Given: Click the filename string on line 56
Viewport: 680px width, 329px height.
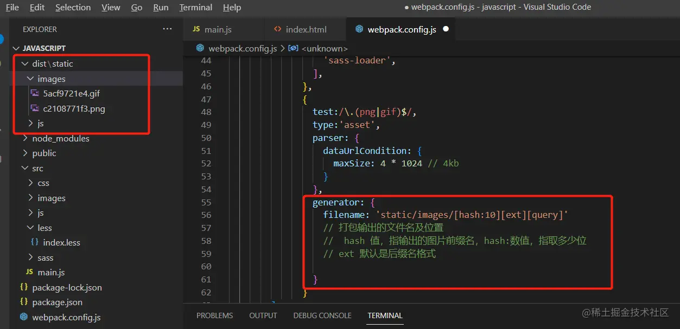Looking at the screenshot, I should tap(472, 215).
